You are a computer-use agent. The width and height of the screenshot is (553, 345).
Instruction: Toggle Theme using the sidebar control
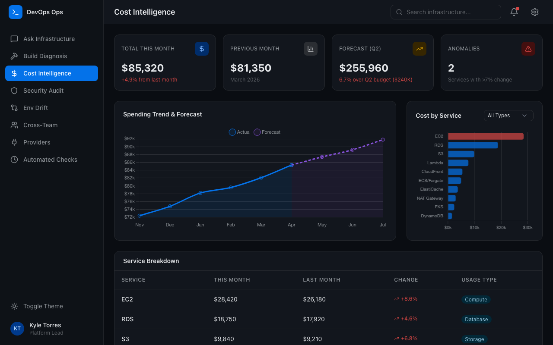pyautogui.click(x=36, y=306)
